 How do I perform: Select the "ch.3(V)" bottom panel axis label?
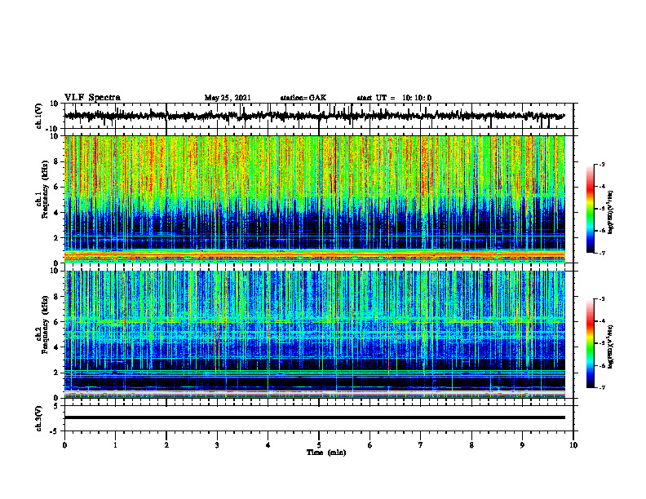39,418
